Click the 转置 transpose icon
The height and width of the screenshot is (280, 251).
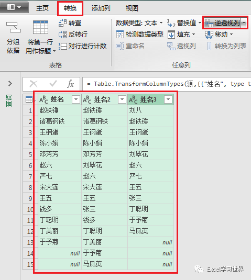[x=62, y=23]
